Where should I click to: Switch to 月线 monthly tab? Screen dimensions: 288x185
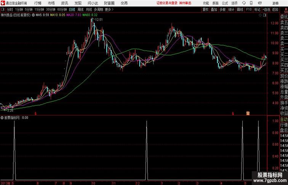pos(89,9)
